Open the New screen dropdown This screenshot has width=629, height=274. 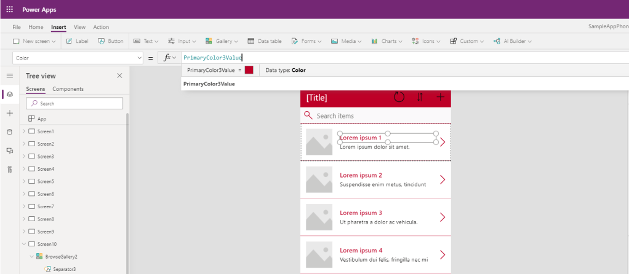pyautogui.click(x=34, y=41)
